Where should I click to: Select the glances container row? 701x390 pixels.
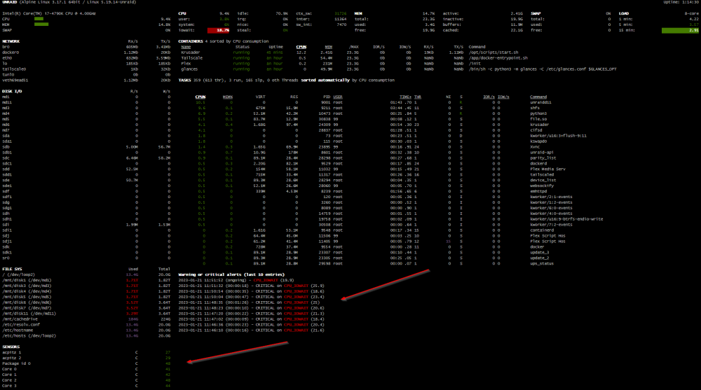[398, 69]
